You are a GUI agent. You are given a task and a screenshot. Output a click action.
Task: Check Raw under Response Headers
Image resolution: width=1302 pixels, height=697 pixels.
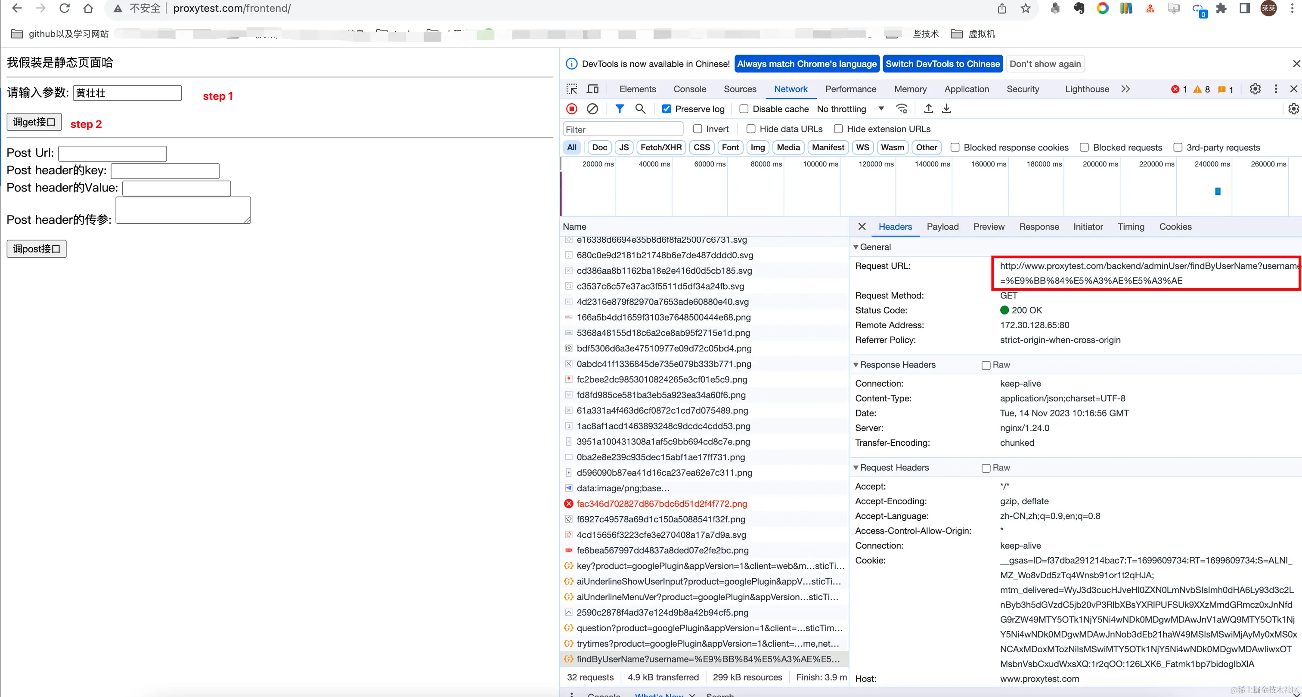[986, 365]
